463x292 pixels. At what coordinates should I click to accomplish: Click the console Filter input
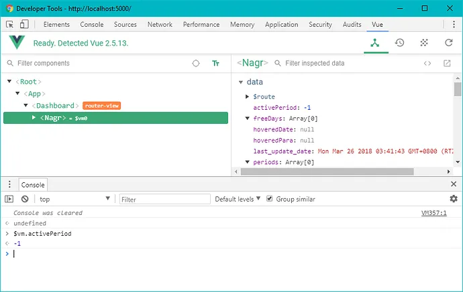165,199
